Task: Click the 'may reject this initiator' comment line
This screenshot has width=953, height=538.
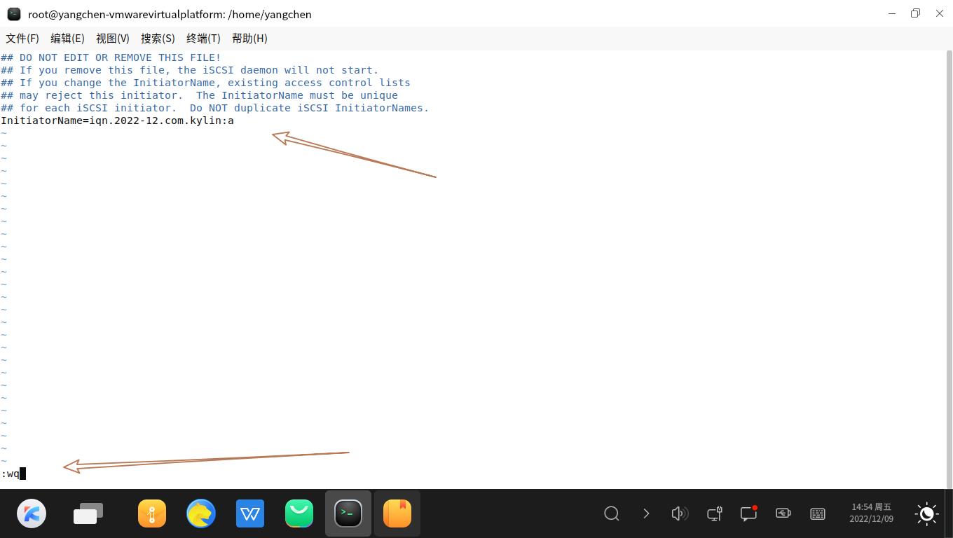Action: coord(199,95)
